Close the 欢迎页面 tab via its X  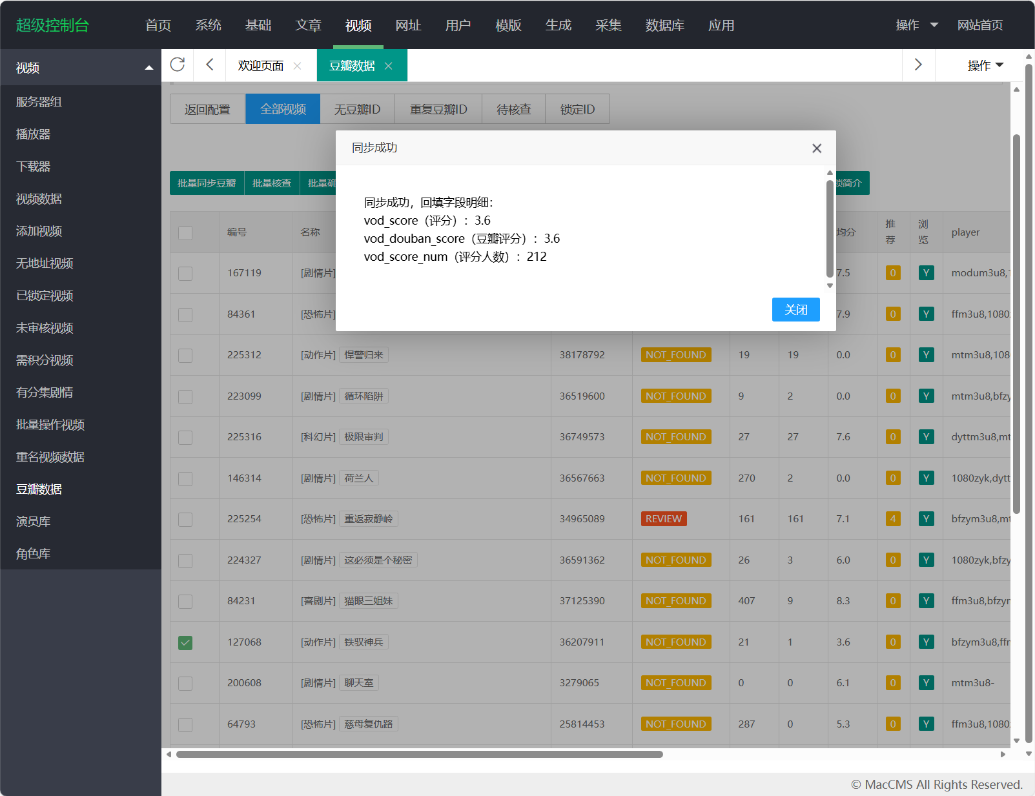coord(297,66)
